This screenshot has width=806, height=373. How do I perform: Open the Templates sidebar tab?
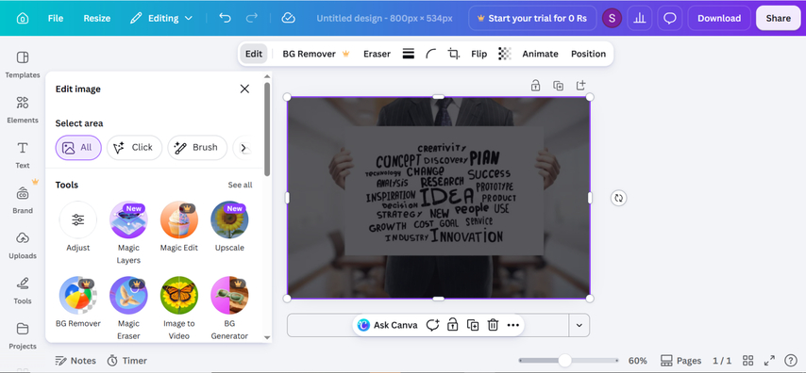point(23,65)
